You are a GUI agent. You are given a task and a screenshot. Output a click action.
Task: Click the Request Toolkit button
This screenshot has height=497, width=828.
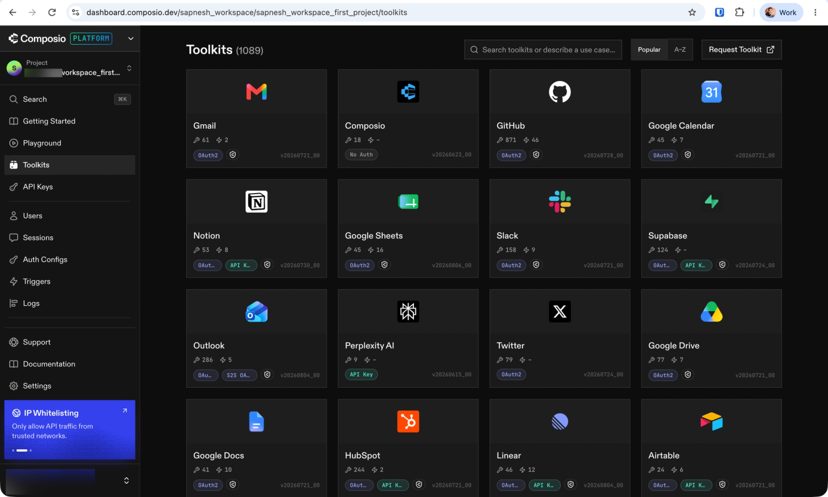click(741, 50)
